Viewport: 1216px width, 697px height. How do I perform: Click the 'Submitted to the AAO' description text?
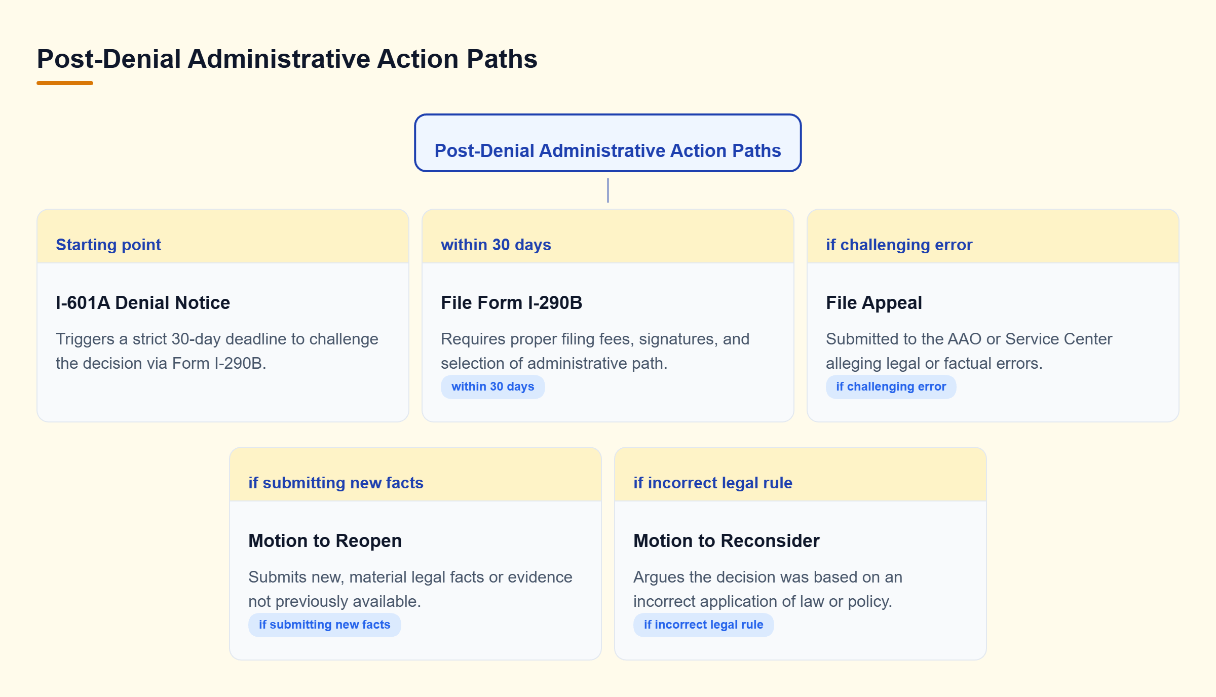969,351
